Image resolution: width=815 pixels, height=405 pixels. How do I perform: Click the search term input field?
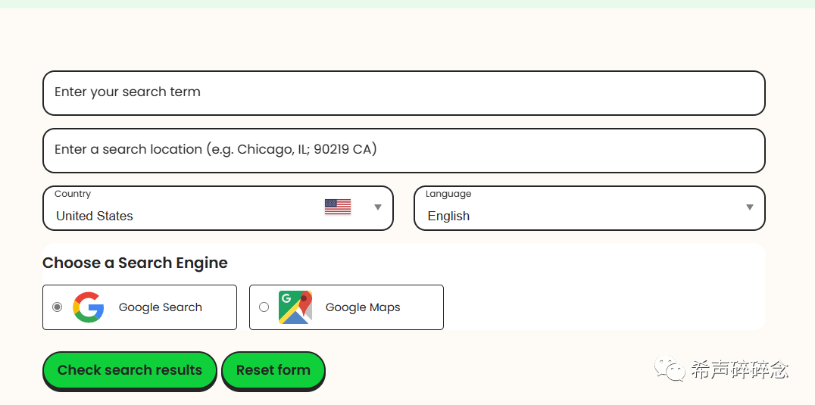coord(404,93)
